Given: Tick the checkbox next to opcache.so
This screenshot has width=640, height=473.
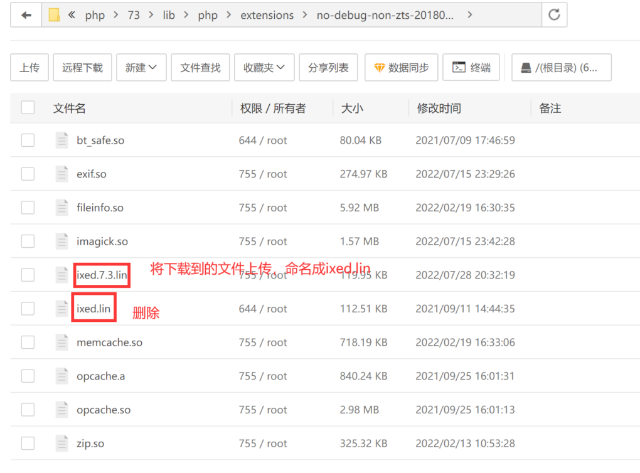Looking at the screenshot, I should (28, 410).
